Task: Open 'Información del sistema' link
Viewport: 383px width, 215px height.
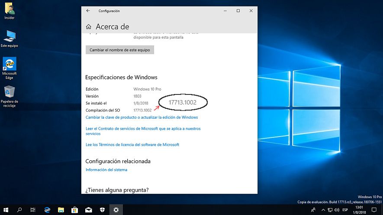Action: coord(106,170)
